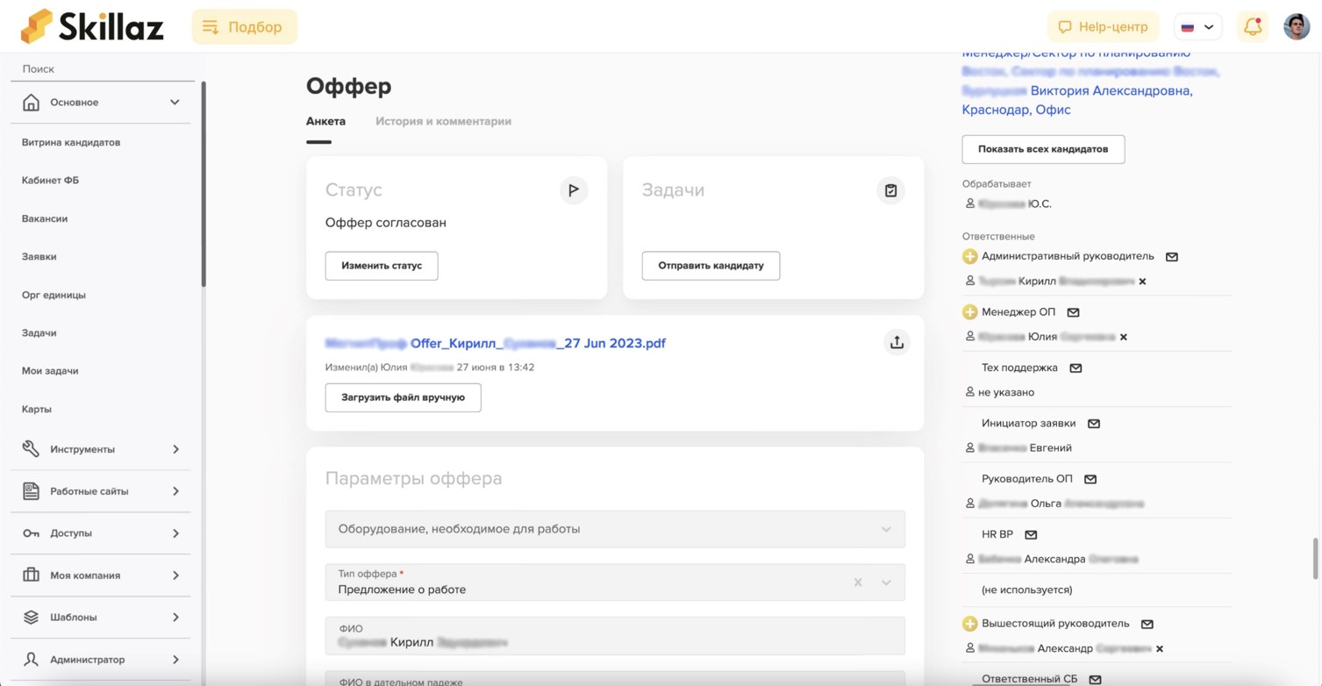The image size is (1322, 686).
Task: Click the key icon for Доступы
Action: click(32, 532)
